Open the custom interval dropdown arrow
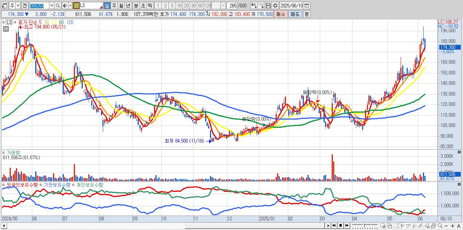Viewport: 463px width, 230px height. click(x=223, y=6)
